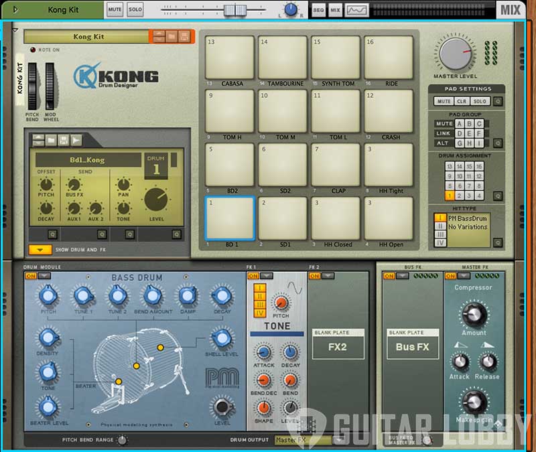Click the drum panel previous/next patch arrows
Screen dimensions: 536x452
coord(38,140)
